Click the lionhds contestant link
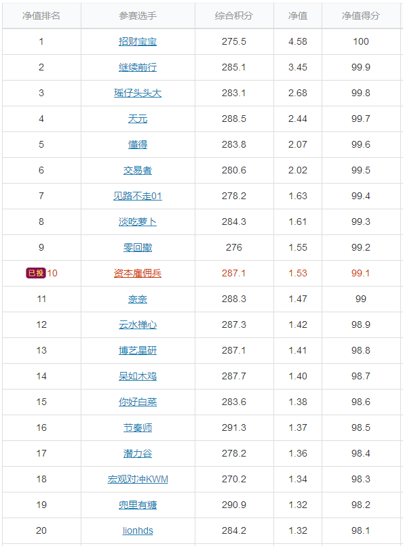This screenshot has width=403, height=546. (138, 530)
